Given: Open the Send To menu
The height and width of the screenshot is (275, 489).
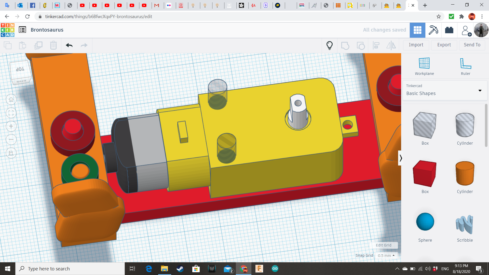Looking at the screenshot, I should pyautogui.click(x=472, y=45).
